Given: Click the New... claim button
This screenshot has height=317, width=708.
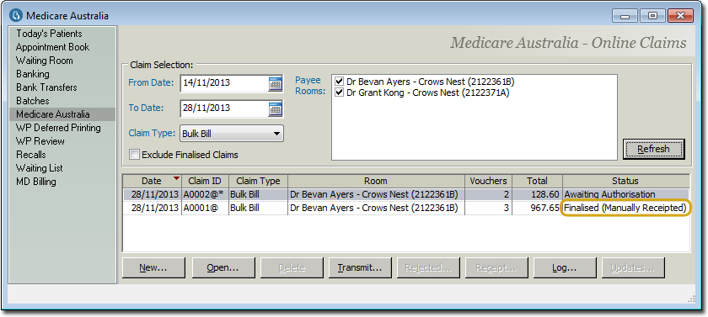Looking at the screenshot, I should (x=153, y=268).
